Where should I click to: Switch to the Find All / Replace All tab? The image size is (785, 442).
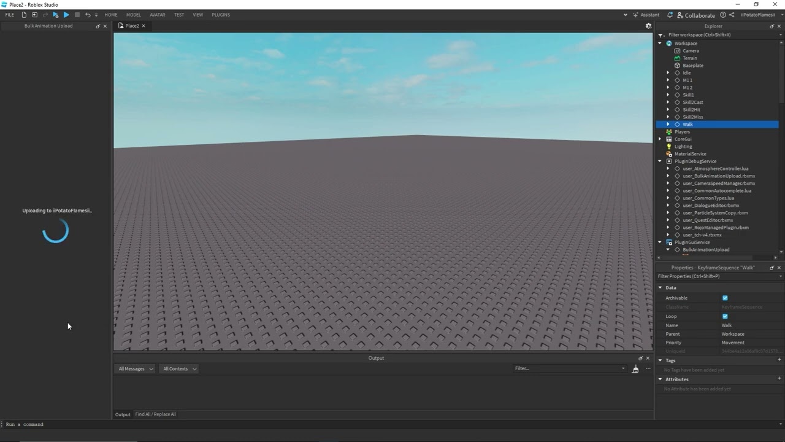pyautogui.click(x=155, y=414)
